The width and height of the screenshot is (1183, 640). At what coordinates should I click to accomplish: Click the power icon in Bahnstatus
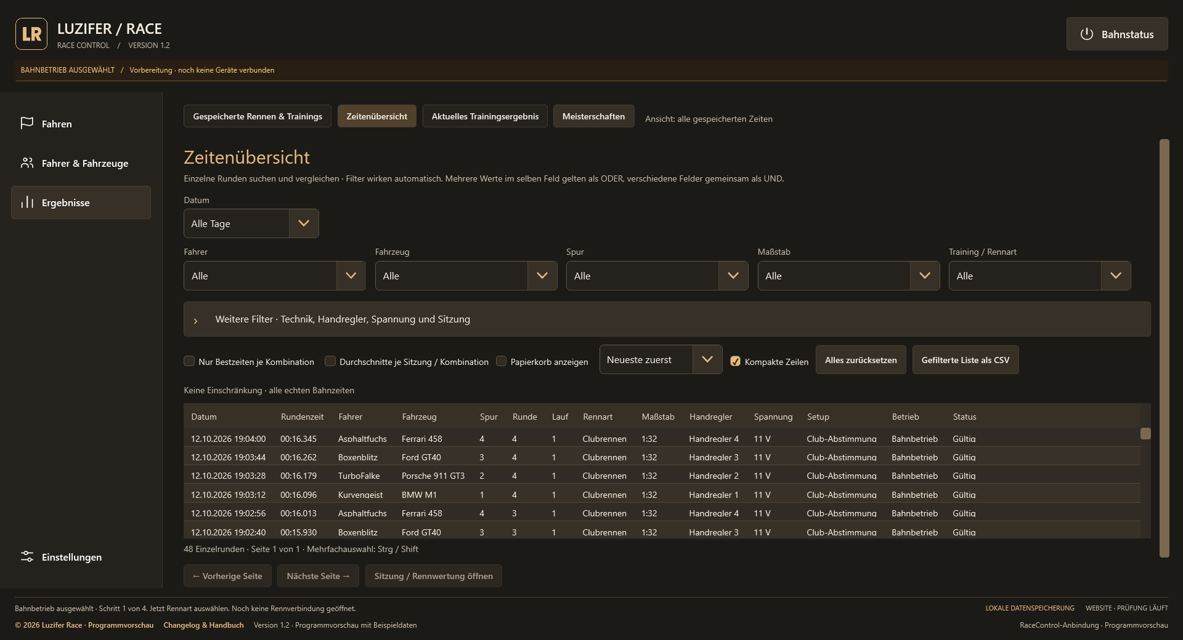click(x=1087, y=34)
